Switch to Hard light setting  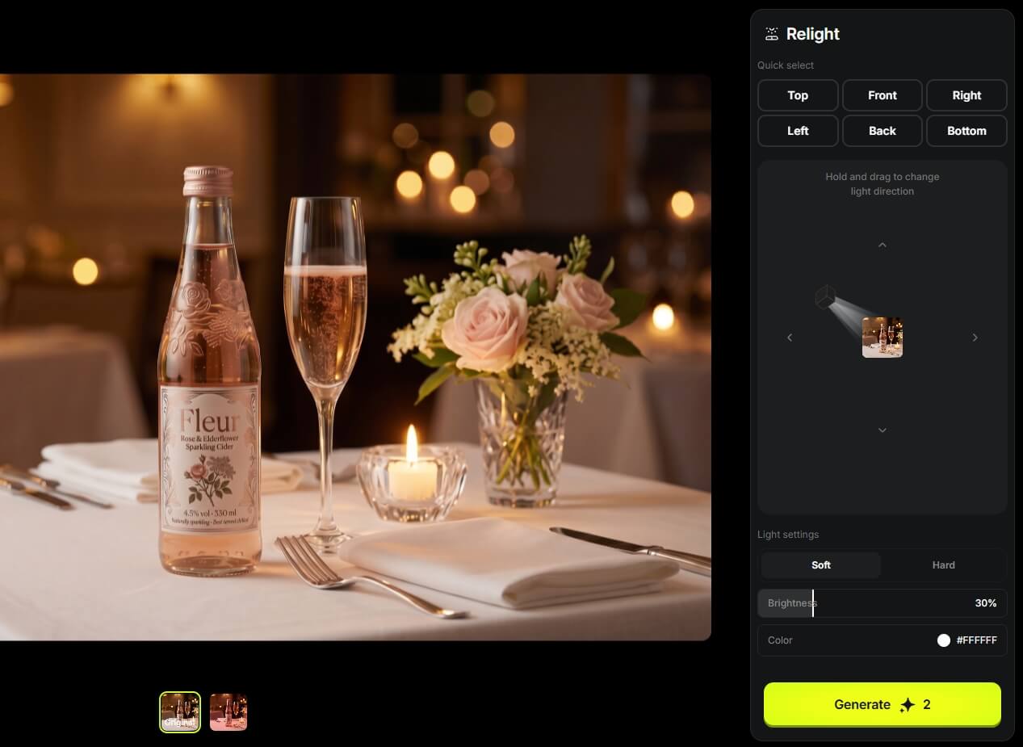pyautogui.click(x=943, y=565)
